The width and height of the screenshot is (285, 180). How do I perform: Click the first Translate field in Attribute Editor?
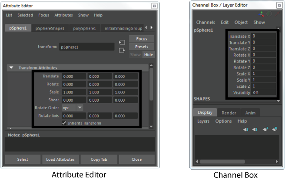[74, 77]
